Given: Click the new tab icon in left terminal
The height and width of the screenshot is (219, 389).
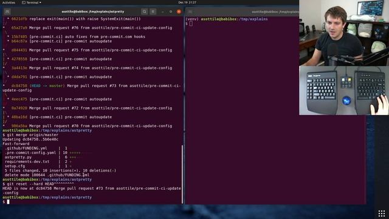Looking at the screenshot, I should coord(7,12).
